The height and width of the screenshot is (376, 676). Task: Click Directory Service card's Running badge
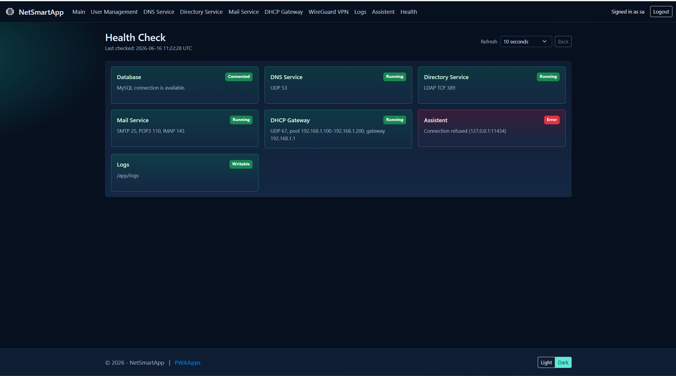click(x=548, y=77)
